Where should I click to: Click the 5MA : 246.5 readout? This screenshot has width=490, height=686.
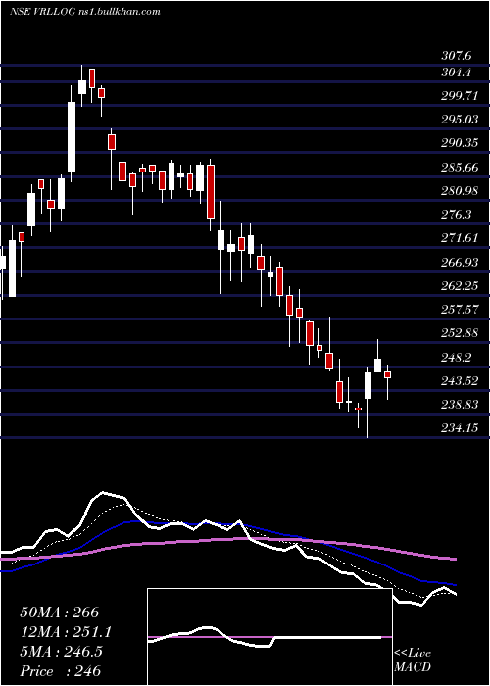coord(61,652)
